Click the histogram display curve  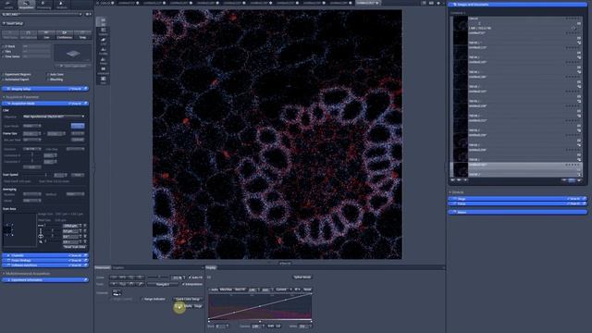(x=260, y=306)
